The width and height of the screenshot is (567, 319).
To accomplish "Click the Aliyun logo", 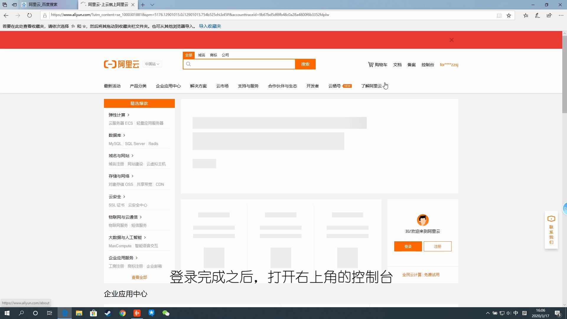I will pos(121,64).
